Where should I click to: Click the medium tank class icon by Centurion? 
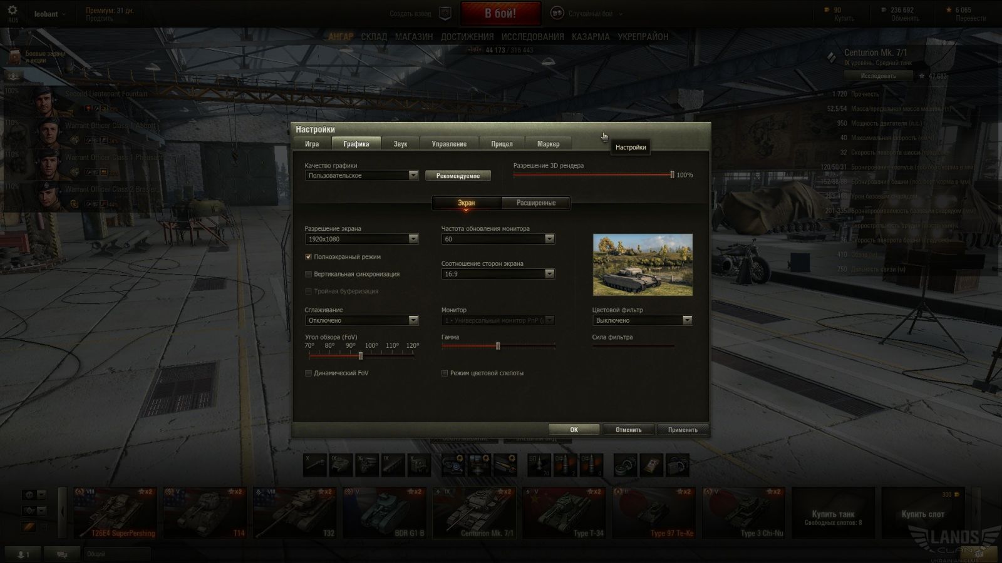[831, 58]
